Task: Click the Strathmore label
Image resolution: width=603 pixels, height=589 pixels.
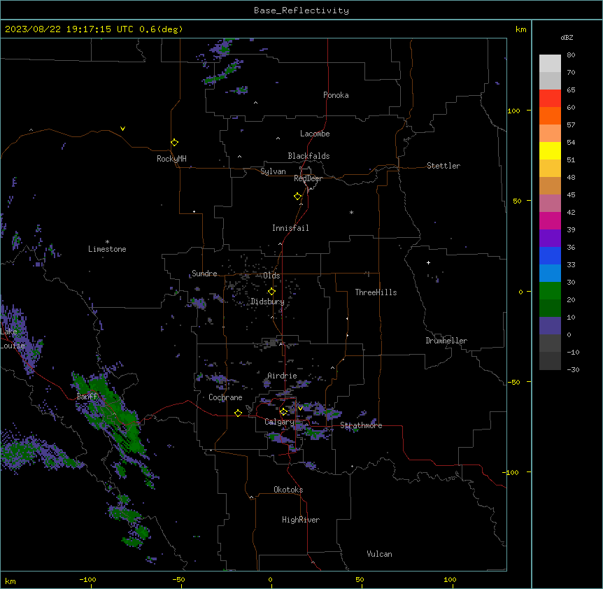Action: tap(361, 425)
